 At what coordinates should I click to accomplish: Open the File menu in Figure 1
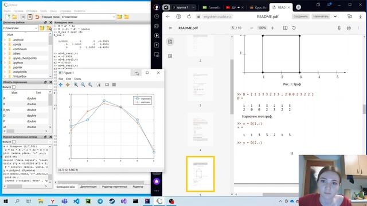[61, 79]
